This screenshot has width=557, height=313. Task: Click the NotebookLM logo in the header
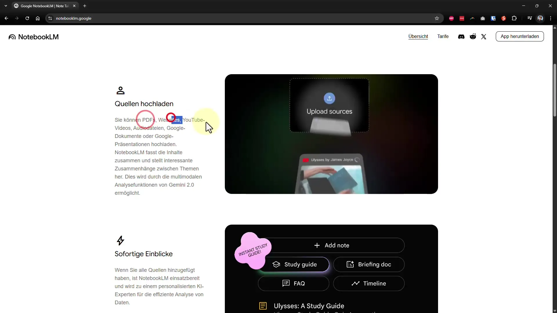(34, 37)
